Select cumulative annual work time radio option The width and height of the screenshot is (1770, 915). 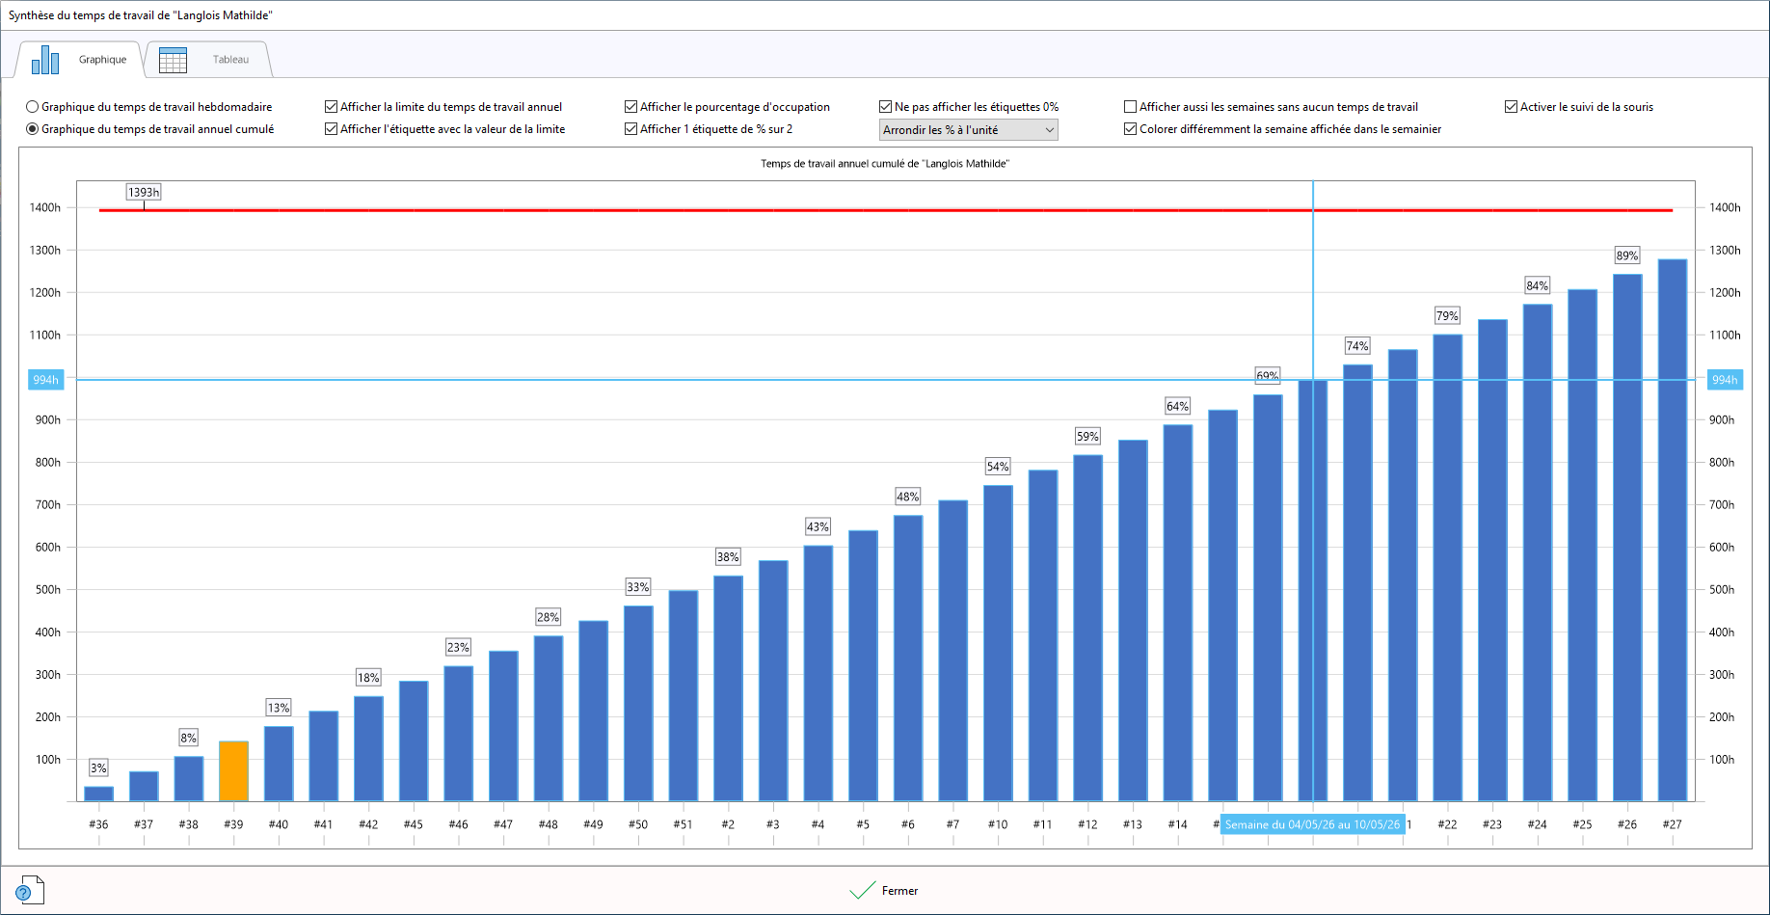pyautogui.click(x=33, y=129)
